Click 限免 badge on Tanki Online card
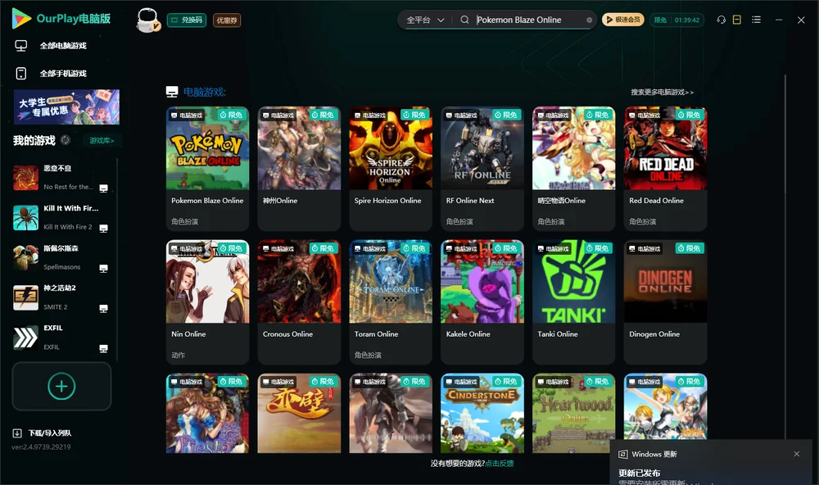This screenshot has width=819, height=485. tap(599, 248)
